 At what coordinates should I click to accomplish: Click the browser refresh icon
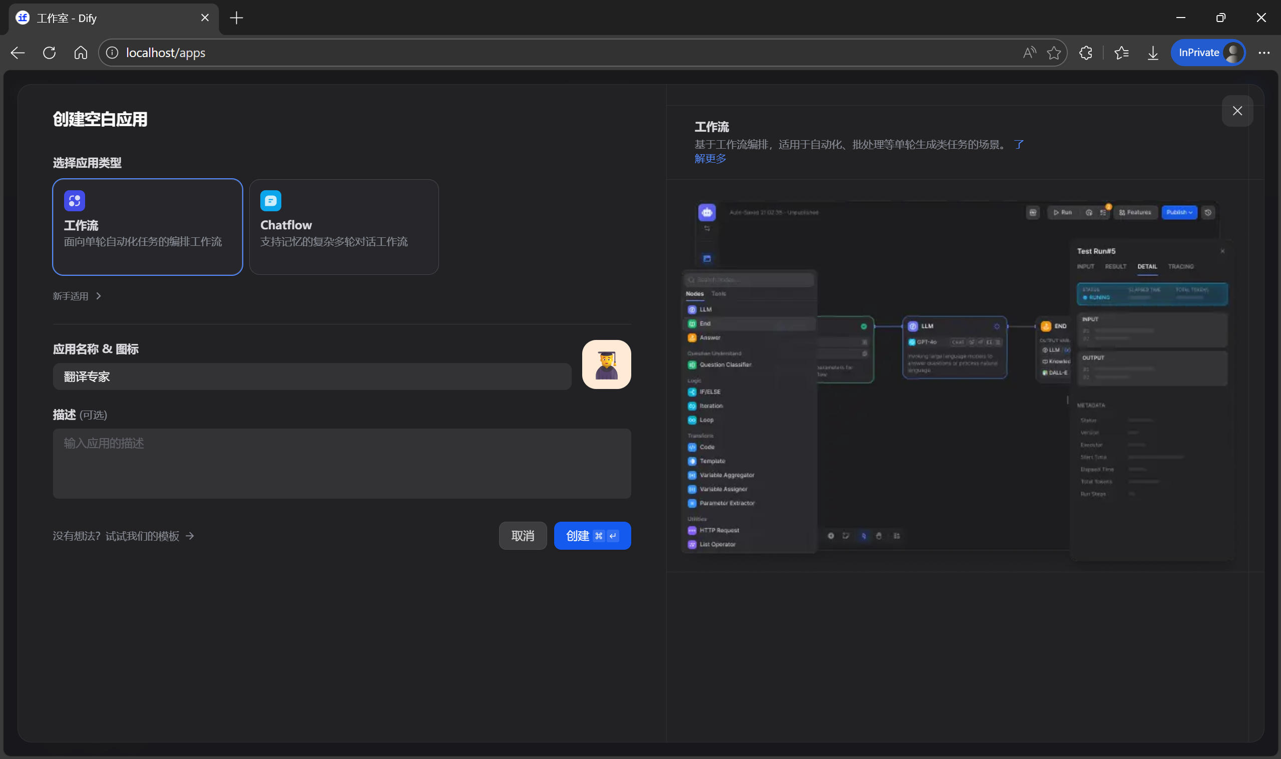(50, 53)
